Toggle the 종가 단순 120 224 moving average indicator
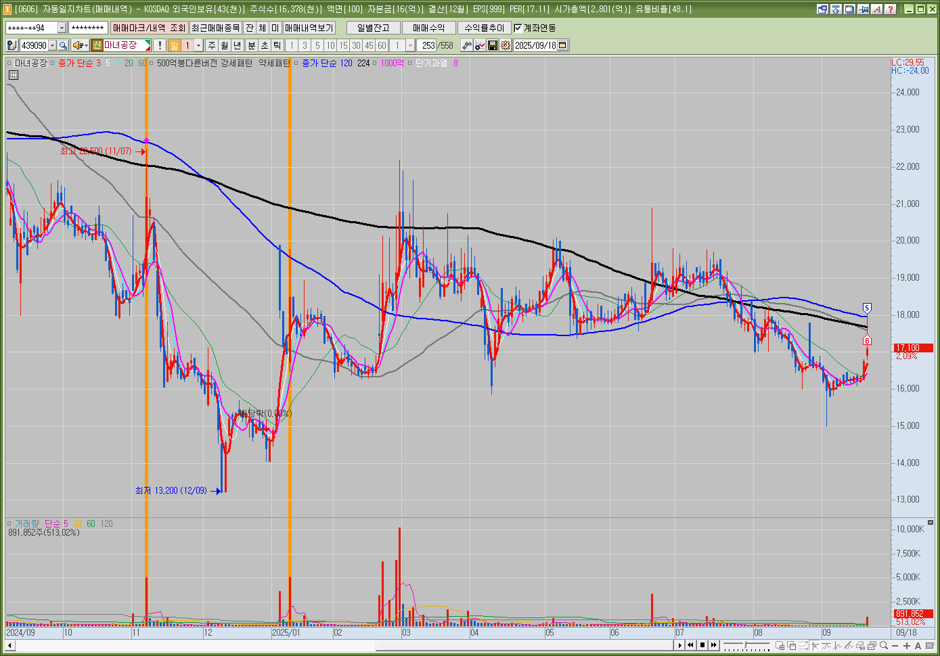 297,63
